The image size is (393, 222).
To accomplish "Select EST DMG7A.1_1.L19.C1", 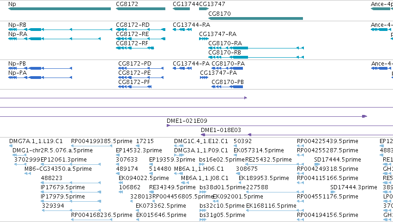I will point(36,141).
